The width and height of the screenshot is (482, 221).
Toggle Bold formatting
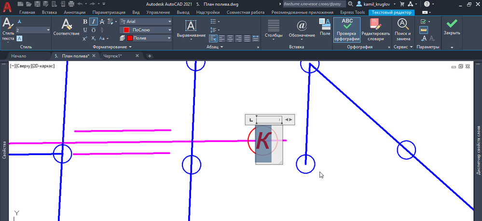click(85, 22)
